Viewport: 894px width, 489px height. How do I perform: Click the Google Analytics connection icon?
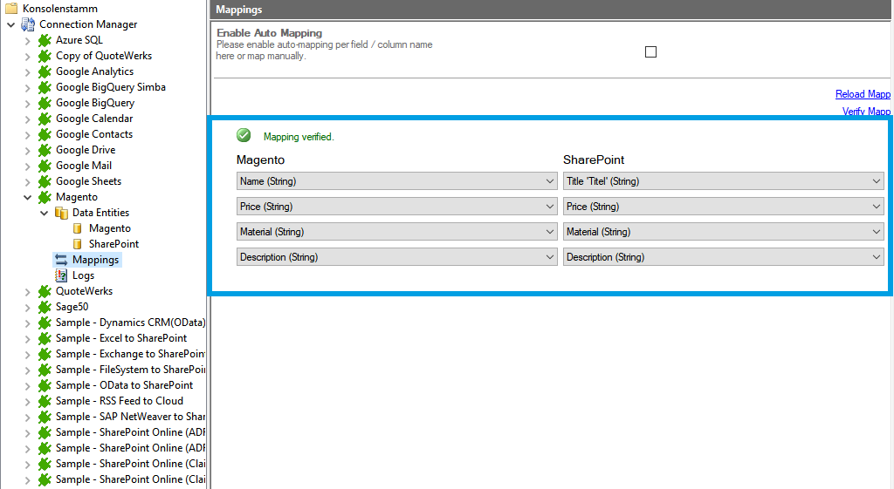(x=45, y=71)
